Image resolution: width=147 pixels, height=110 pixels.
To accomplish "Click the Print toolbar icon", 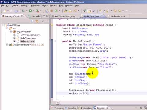I will click(16, 11).
